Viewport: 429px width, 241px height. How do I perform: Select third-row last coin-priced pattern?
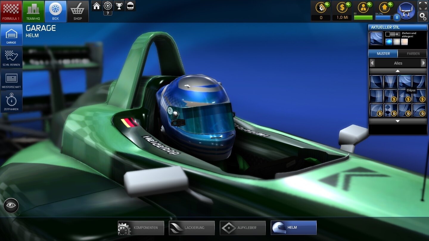point(419,110)
